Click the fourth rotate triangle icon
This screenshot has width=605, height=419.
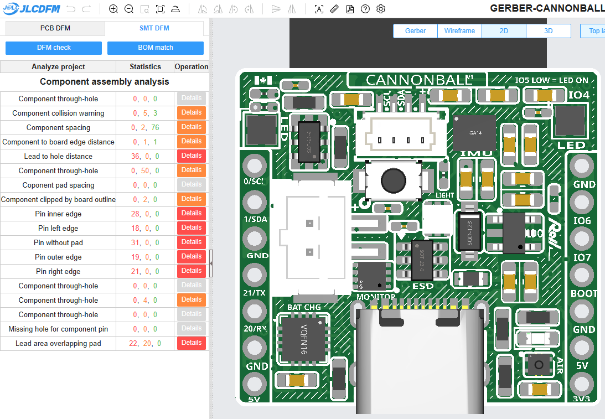(x=249, y=9)
